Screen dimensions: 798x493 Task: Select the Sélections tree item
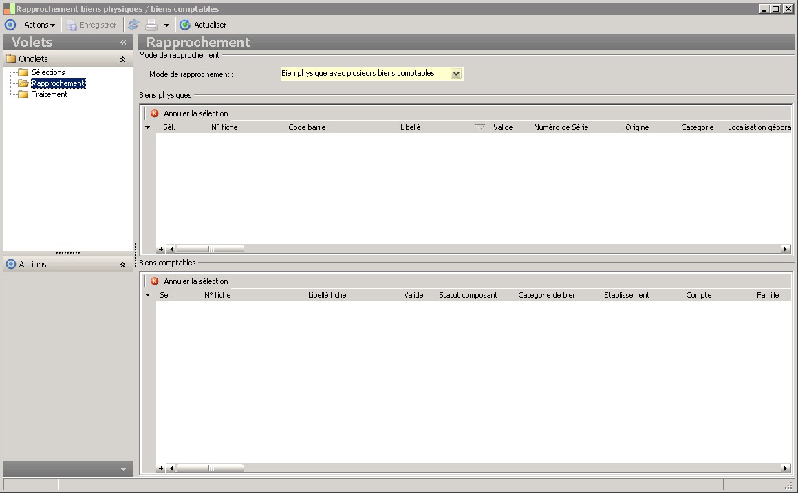coord(48,72)
